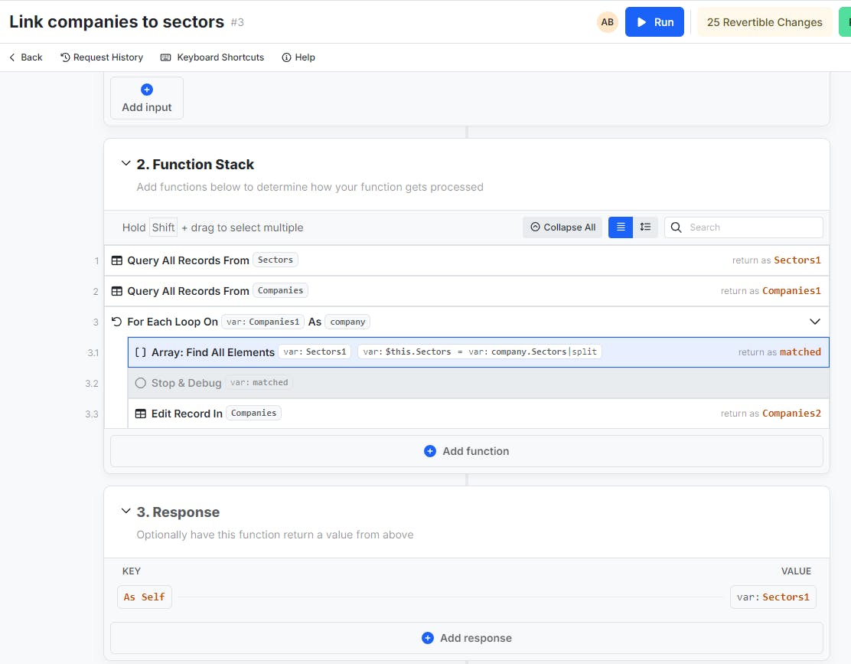Collapse the Response section

(x=126, y=512)
